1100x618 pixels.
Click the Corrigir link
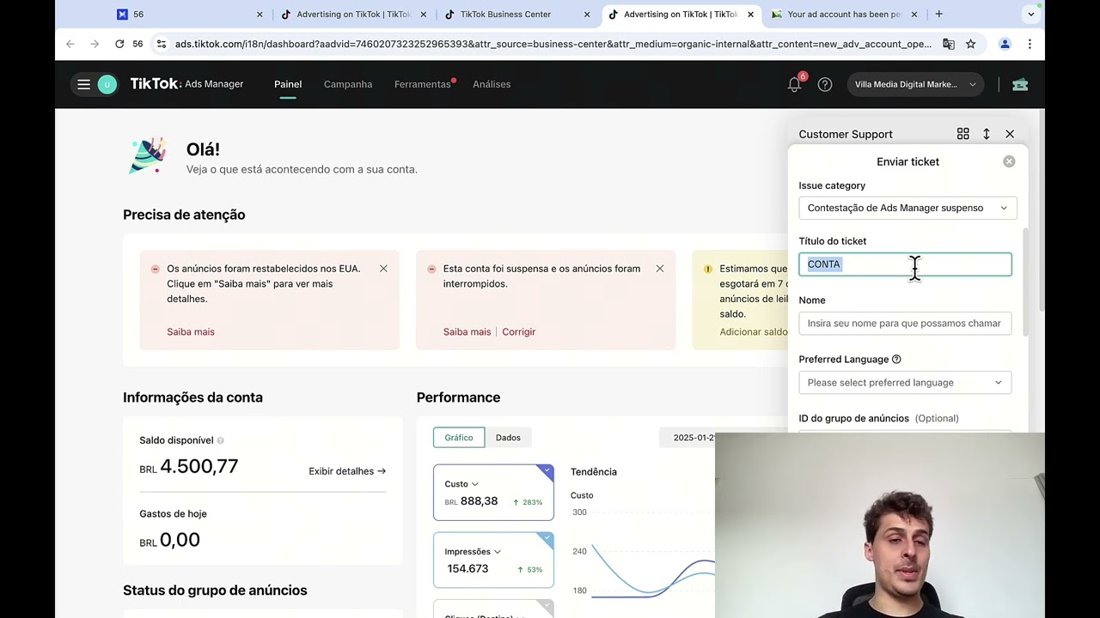tap(519, 331)
